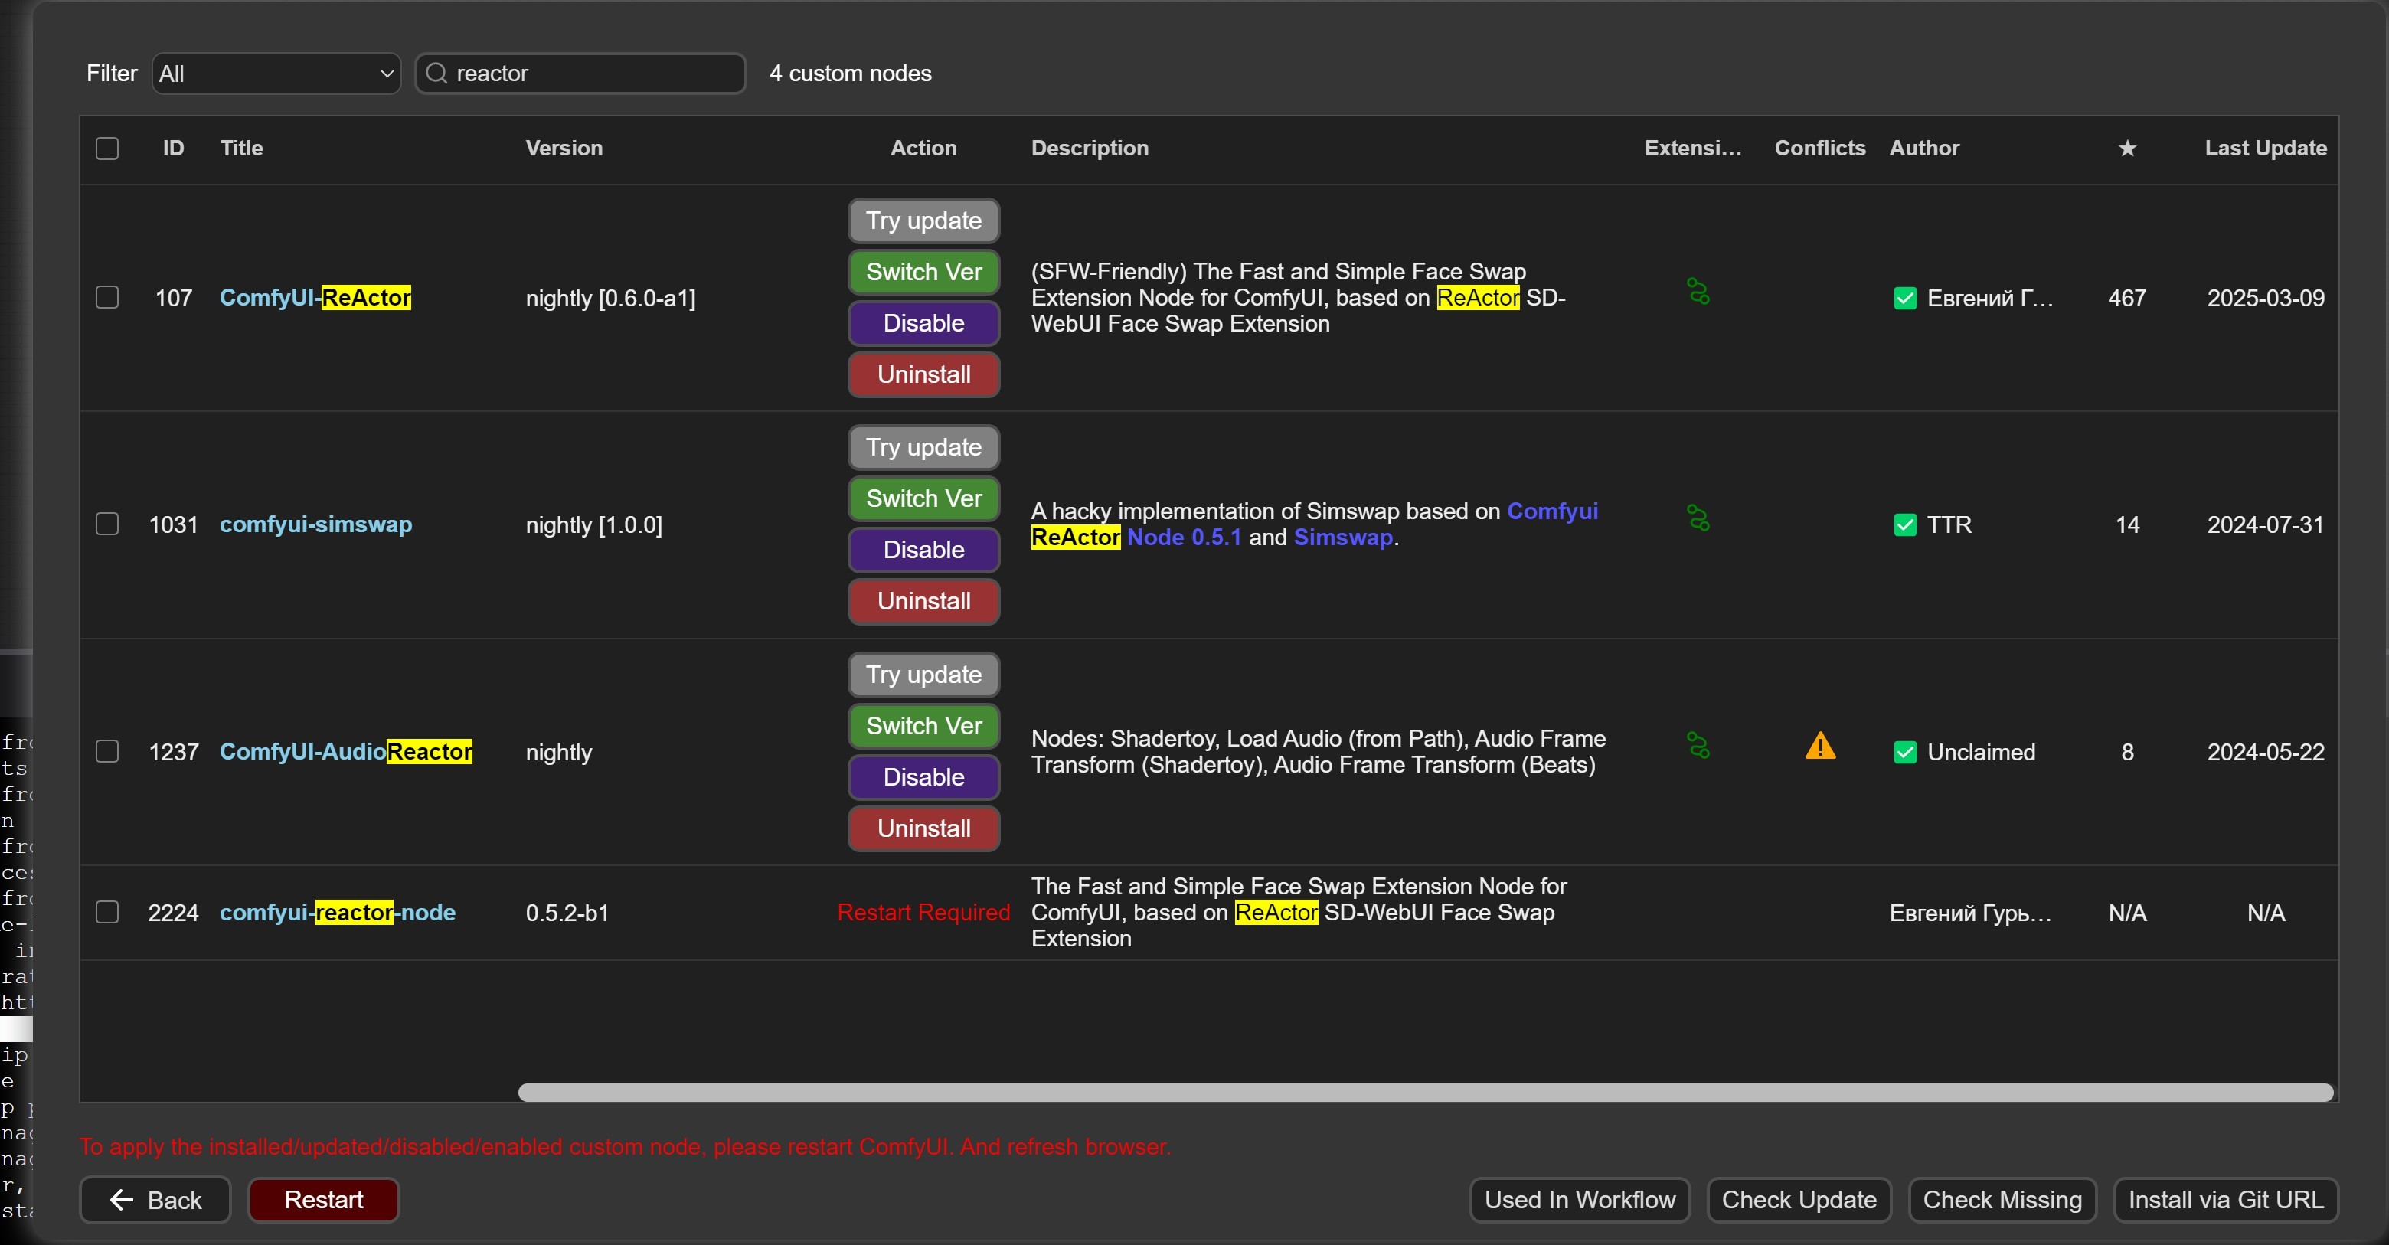Screen dimensions: 2389x1245
Task: Disable ComfyUI-AudioReactor node
Action: pos(923,777)
